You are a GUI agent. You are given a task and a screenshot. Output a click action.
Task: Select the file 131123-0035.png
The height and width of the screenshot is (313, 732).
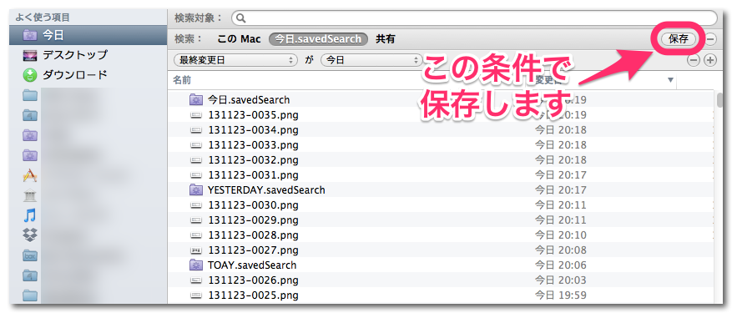click(x=253, y=115)
